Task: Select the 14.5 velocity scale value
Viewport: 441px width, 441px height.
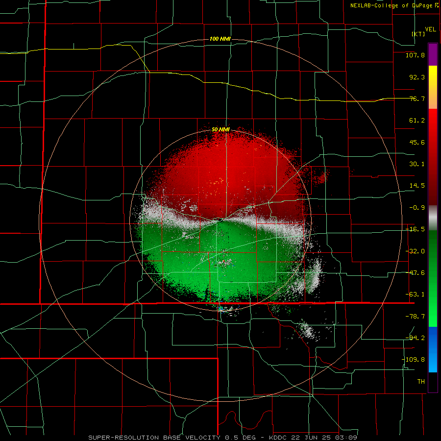Action: pyautogui.click(x=417, y=186)
